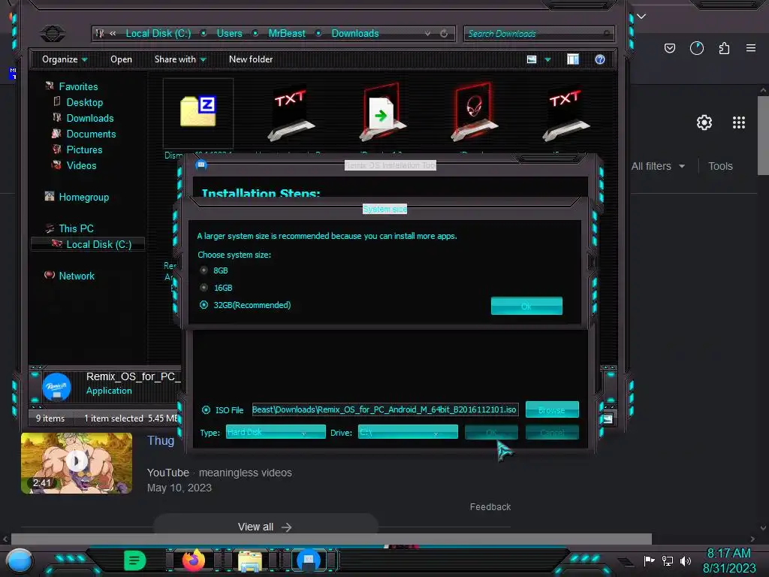Image resolution: width=769 pixels, height=577 pixels.
Task: Select the 16GB system size option
Action: pos(204,288)
